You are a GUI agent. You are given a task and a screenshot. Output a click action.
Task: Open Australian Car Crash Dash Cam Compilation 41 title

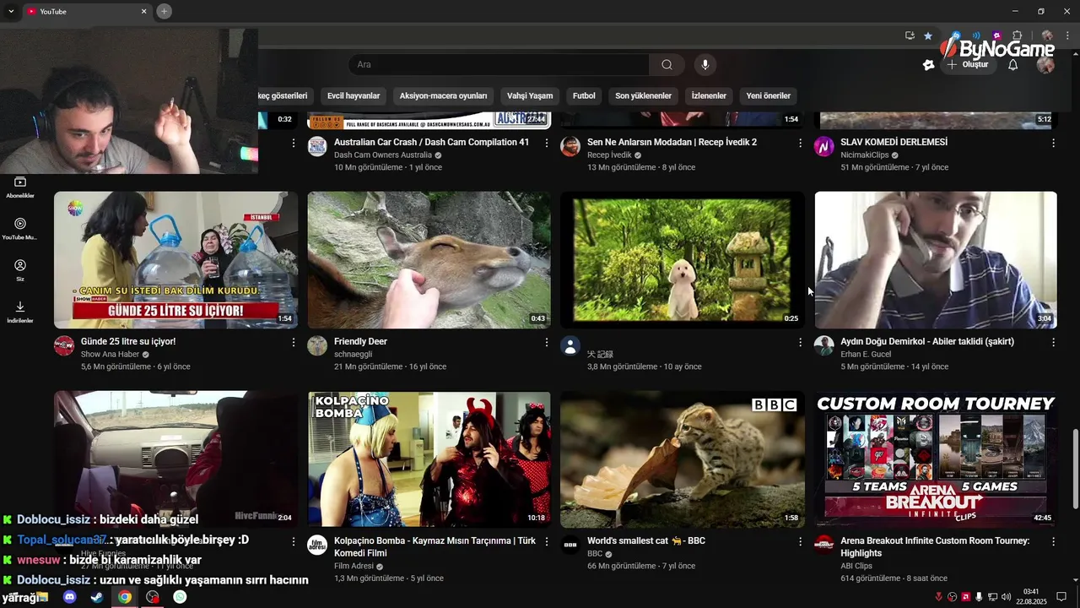[x=431, y=142]
